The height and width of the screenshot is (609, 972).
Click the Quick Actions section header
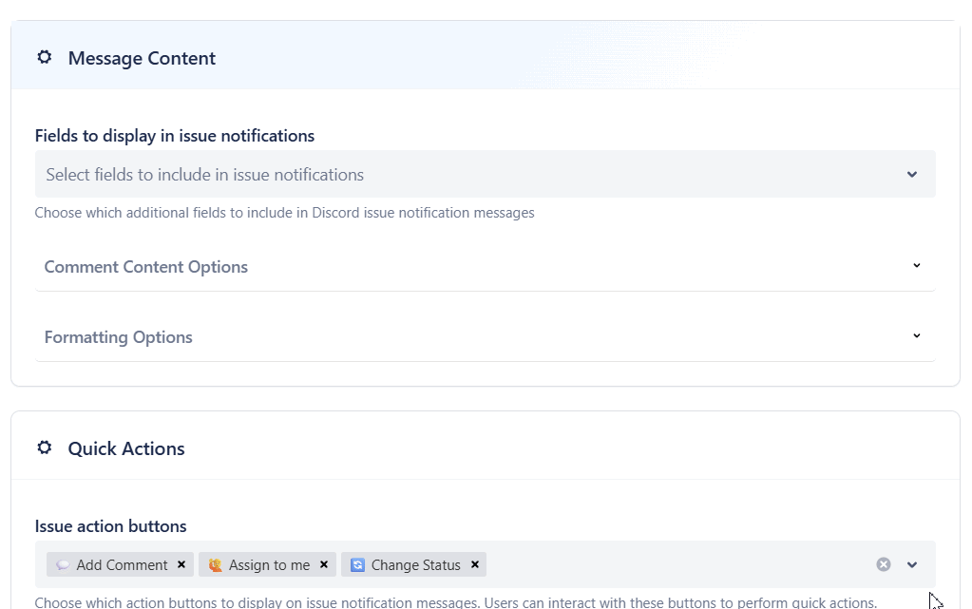(124, 447)
